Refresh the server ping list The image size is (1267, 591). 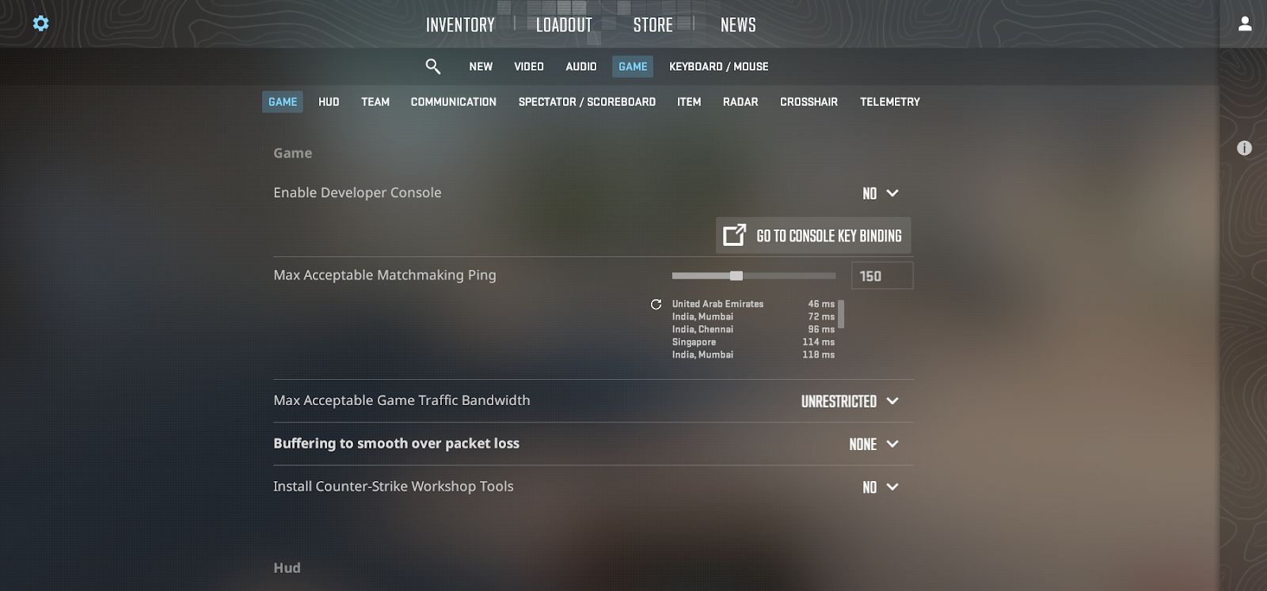coord(656,305)
